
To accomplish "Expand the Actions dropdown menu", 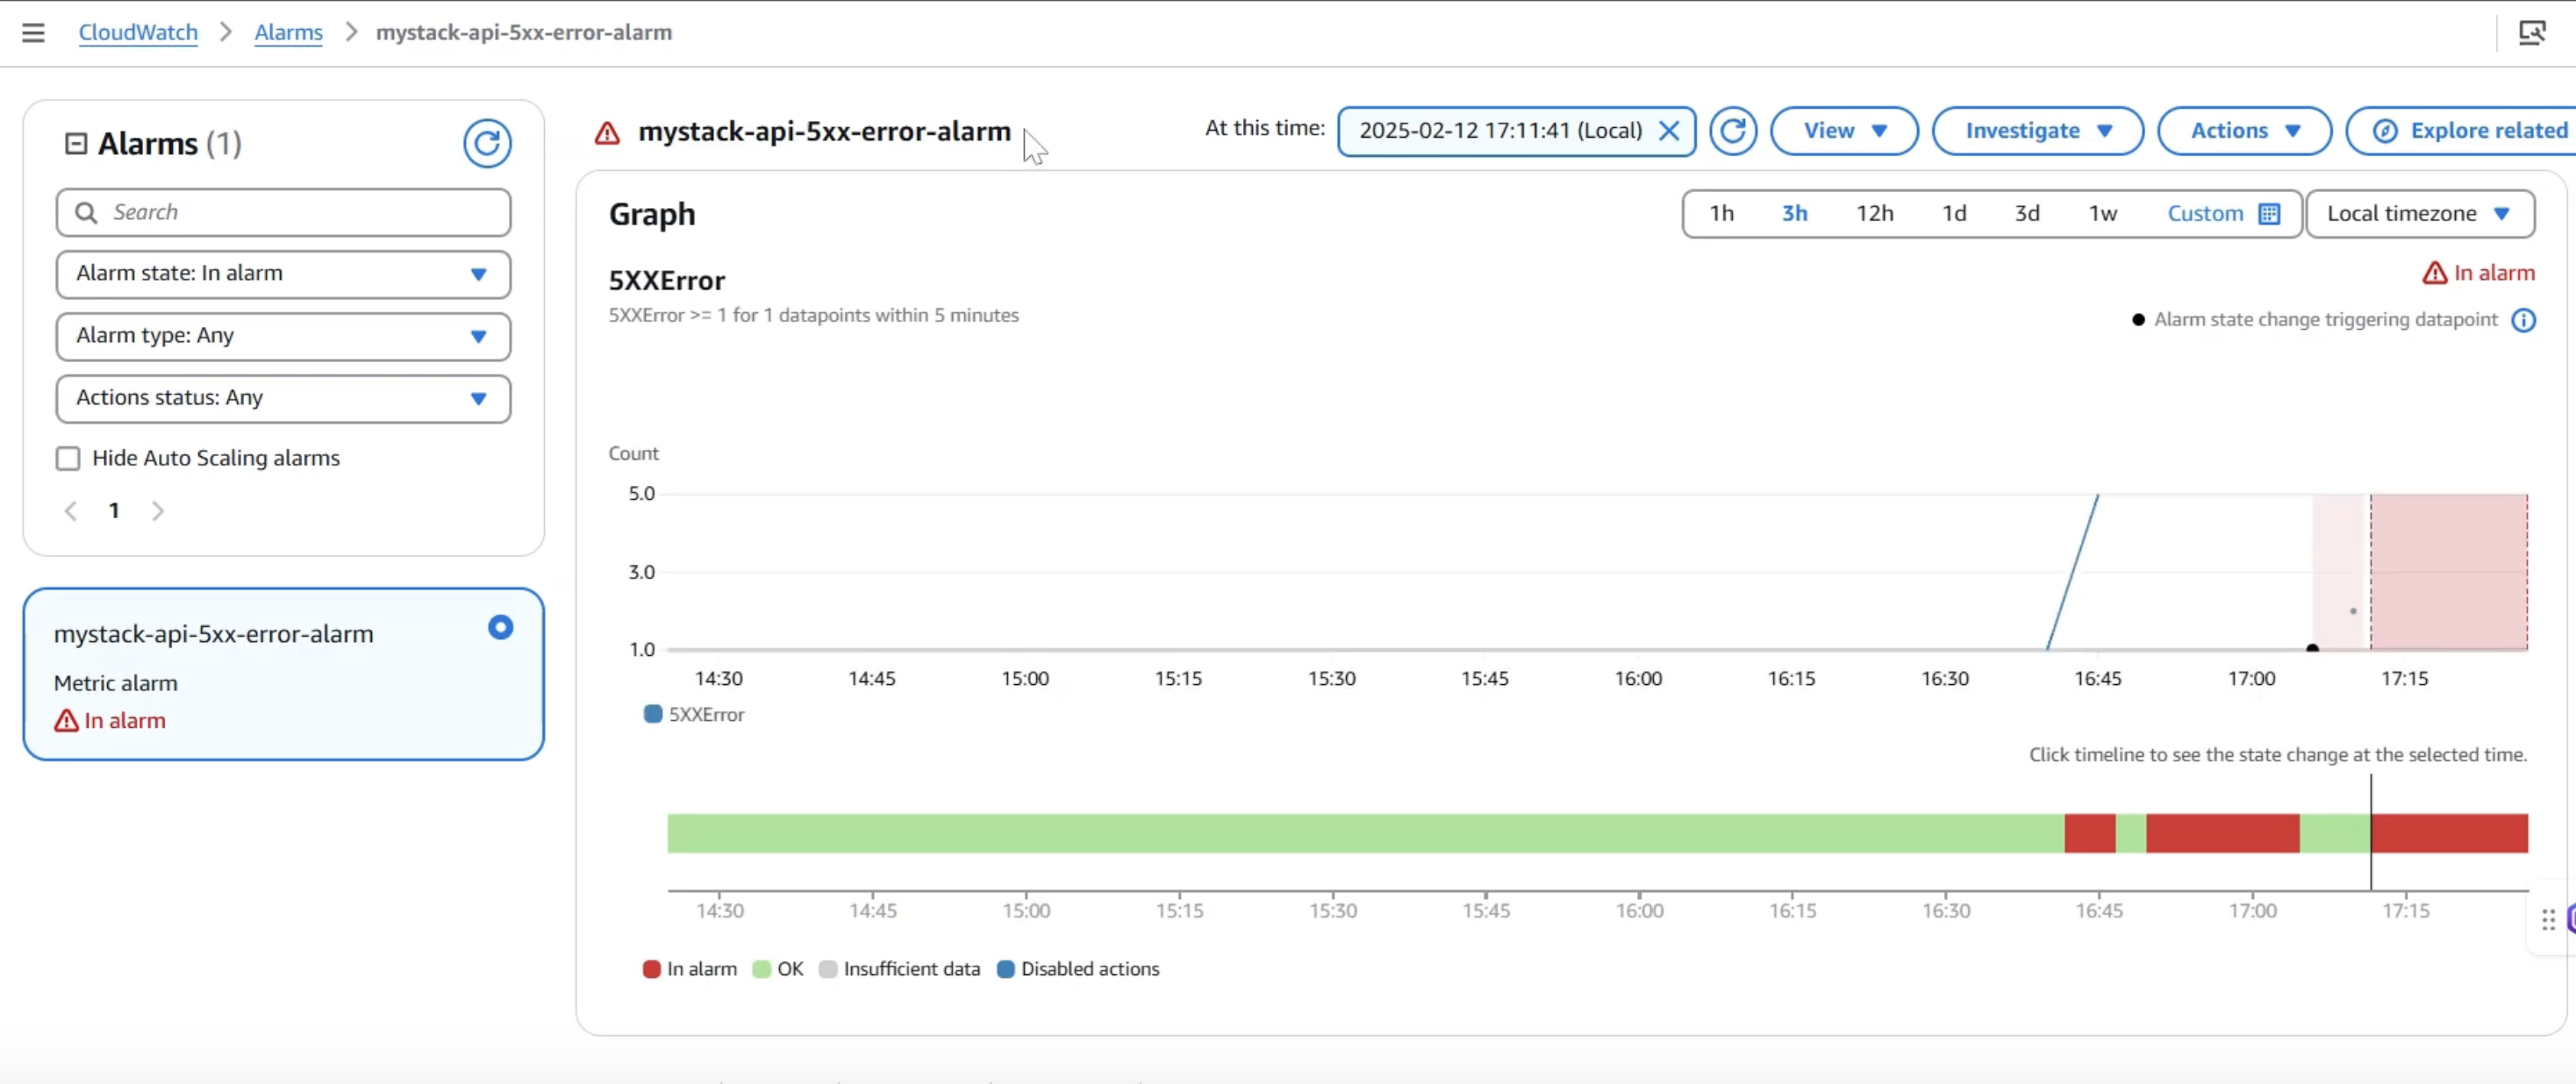I will [x=2244, y=130].
